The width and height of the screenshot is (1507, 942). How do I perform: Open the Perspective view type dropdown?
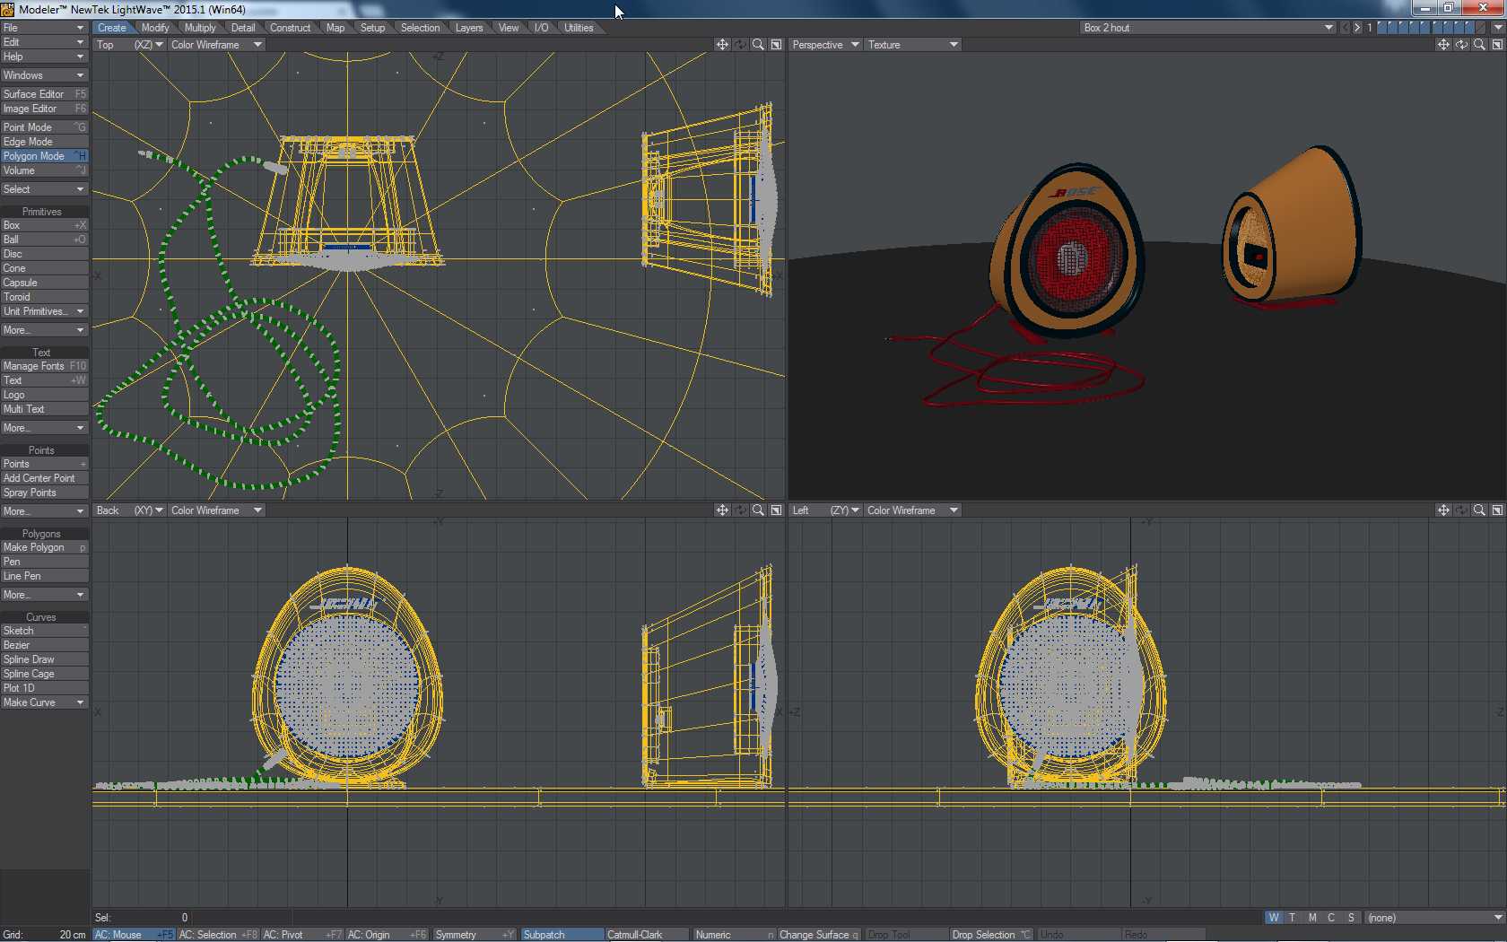click(x=825, y=45)
